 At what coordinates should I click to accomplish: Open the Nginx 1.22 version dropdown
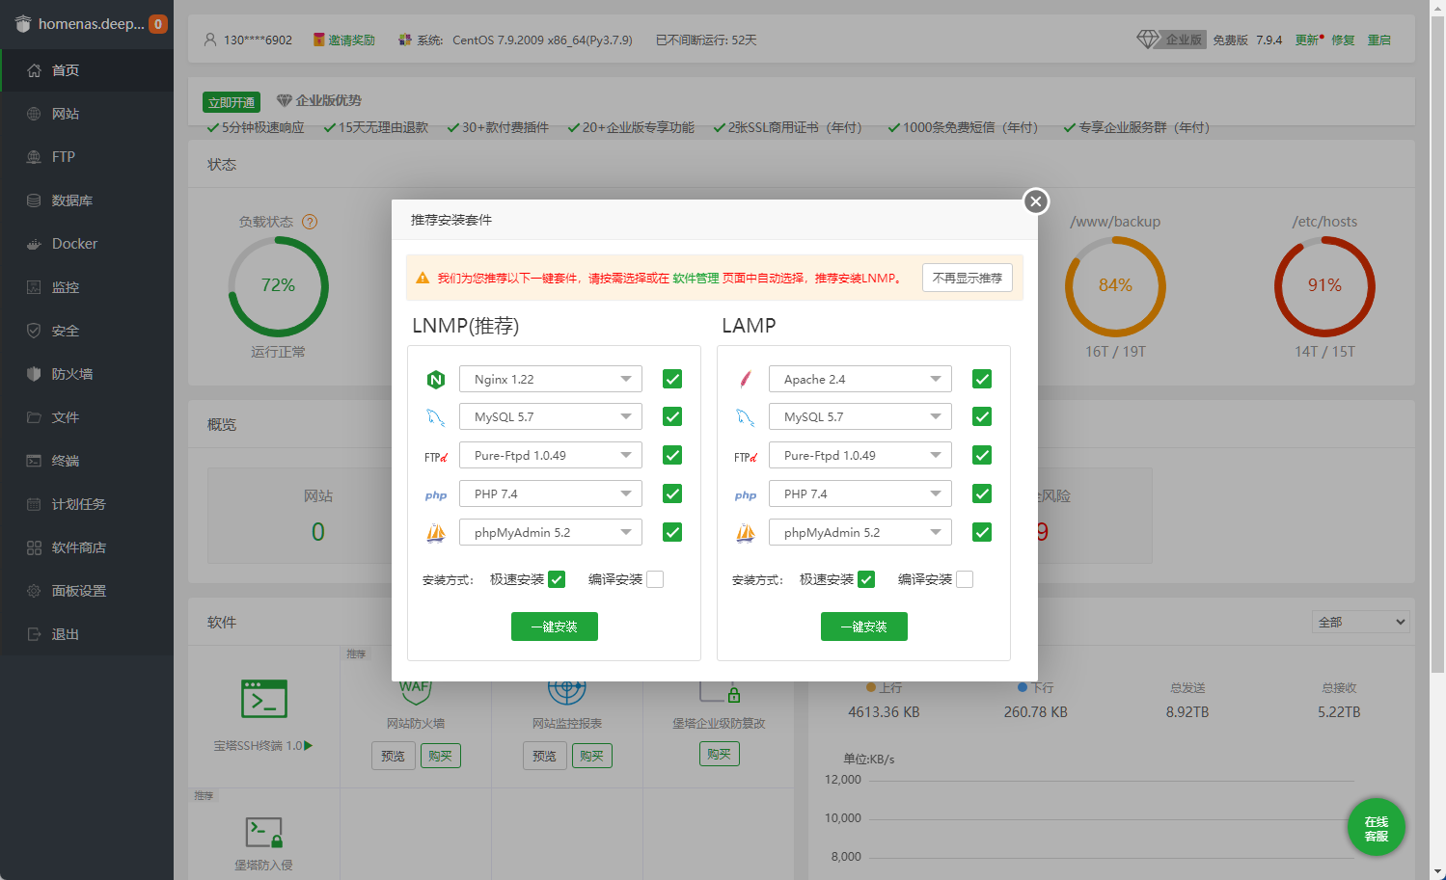(551, 379)
